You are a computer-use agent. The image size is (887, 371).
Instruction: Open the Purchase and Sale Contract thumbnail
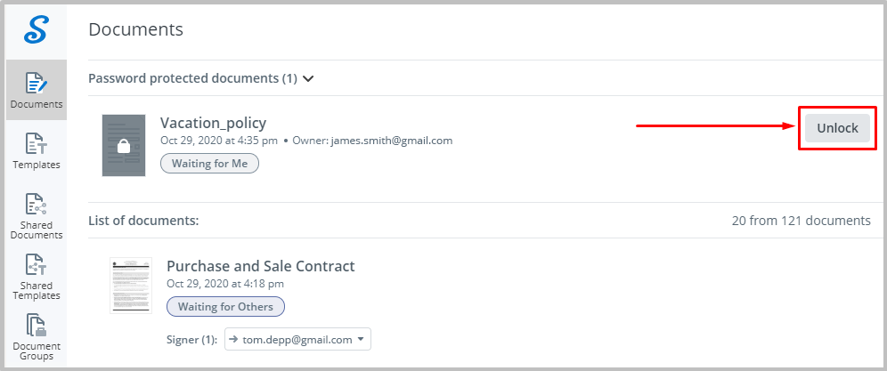click(x=131, y=285)
